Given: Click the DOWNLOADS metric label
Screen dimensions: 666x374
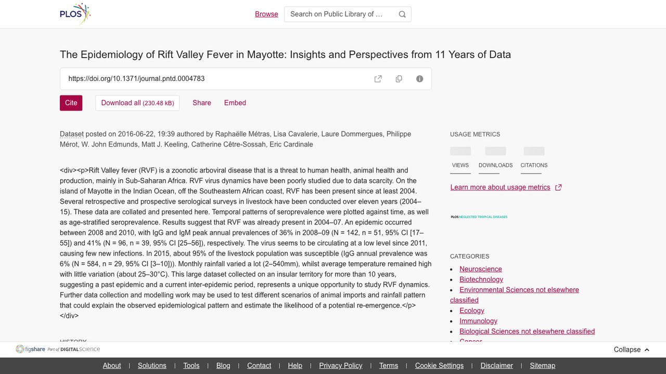Looking at the screenshot, I should point(496,165).
